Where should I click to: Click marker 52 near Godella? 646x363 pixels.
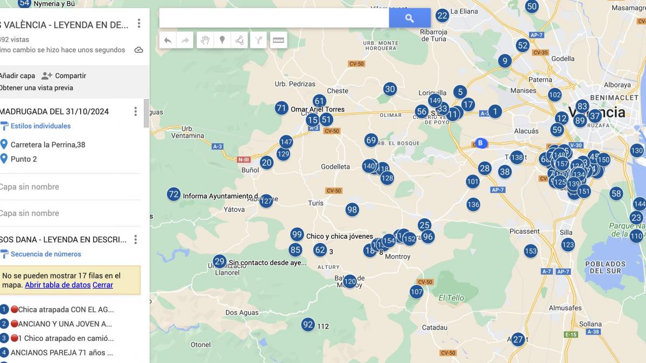tap(523, 45)
